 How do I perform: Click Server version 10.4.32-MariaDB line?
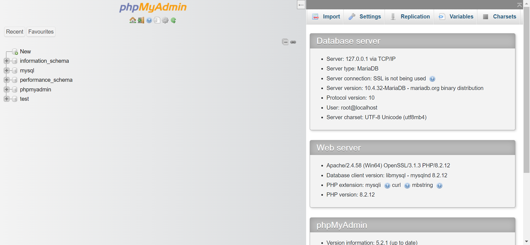(x=405, y=88)
